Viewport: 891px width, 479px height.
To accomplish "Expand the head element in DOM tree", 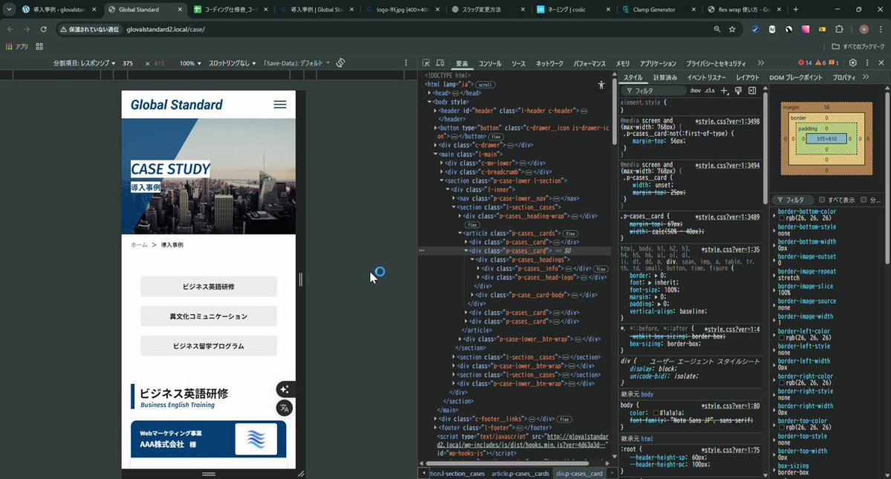I will (430, 93).
